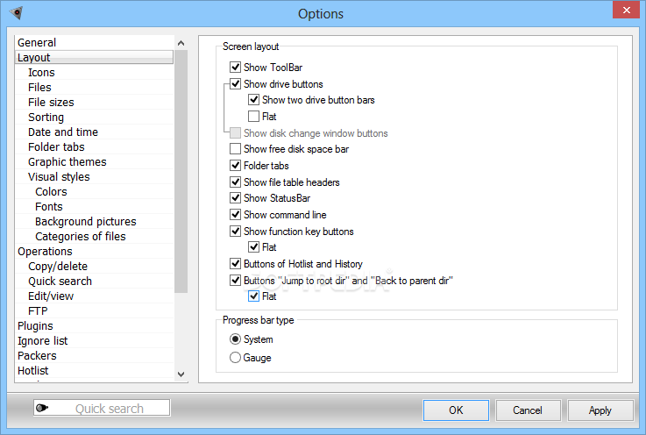Image resolution: width=646 pixels, height=435 pixels.
Task: Open Plugins category
Action: click(95, 325)
